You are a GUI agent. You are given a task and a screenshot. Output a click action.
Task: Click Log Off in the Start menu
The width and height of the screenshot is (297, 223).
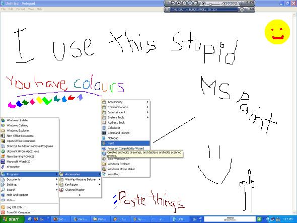pos(30,207)
